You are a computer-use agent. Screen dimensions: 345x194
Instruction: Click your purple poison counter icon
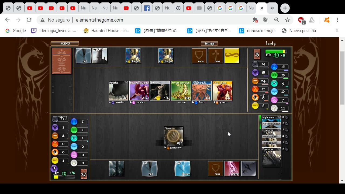tap(54, 168)
